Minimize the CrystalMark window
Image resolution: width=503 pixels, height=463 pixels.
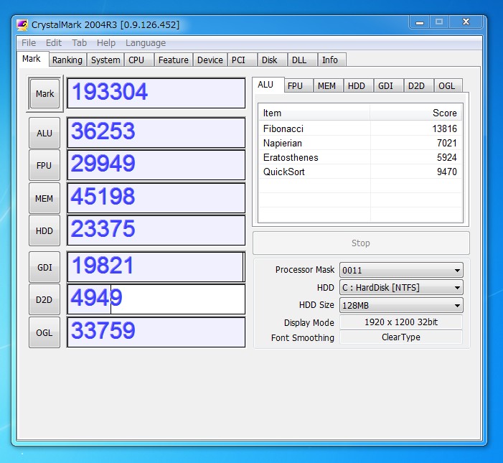(x=420, y=22)
